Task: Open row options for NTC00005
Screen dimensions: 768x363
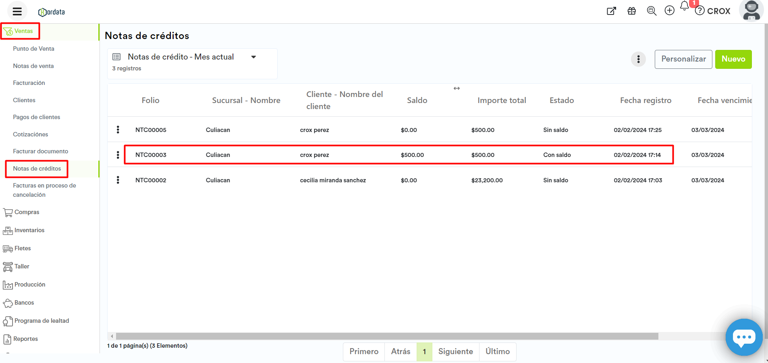Action: [118, 130]
